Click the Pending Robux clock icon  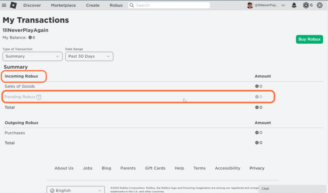tap(39, 97)
